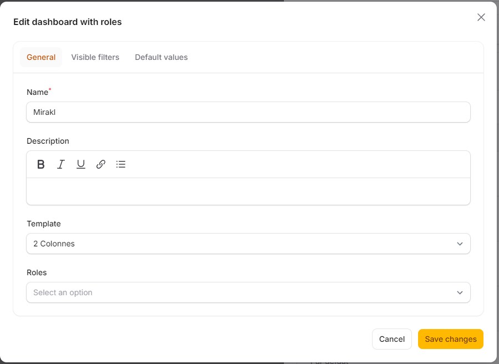The width and height of the screenshot is (499, 364).
Task: Open the Roles dropdown to select an option
Action: (248, 292)
